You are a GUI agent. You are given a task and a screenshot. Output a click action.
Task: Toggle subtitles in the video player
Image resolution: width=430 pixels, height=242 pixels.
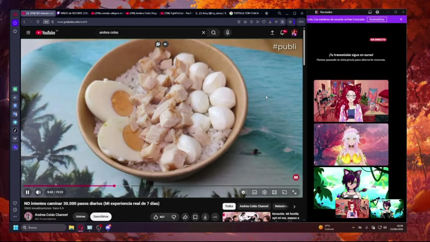click(255, 192)
